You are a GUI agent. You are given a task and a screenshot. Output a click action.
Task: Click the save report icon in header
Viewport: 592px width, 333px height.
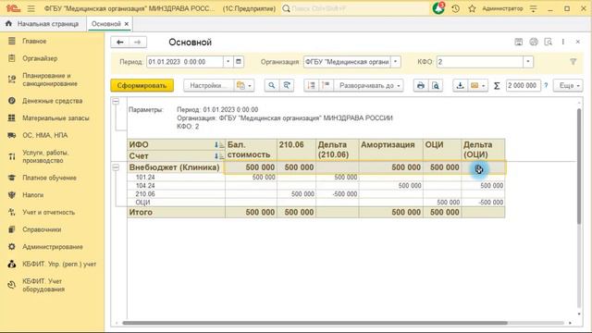coord(519,42)
